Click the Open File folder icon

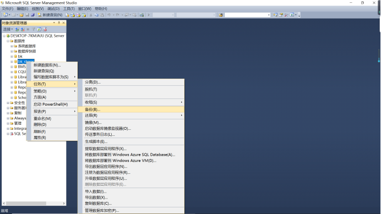[x=21, y=15]
